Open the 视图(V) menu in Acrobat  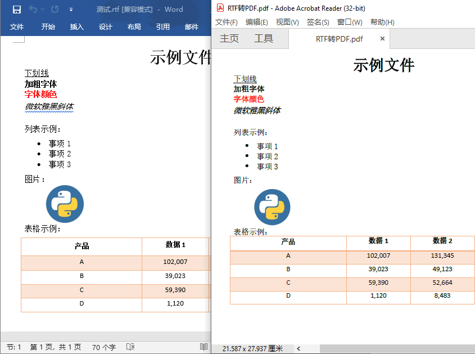tap(287, 22)
